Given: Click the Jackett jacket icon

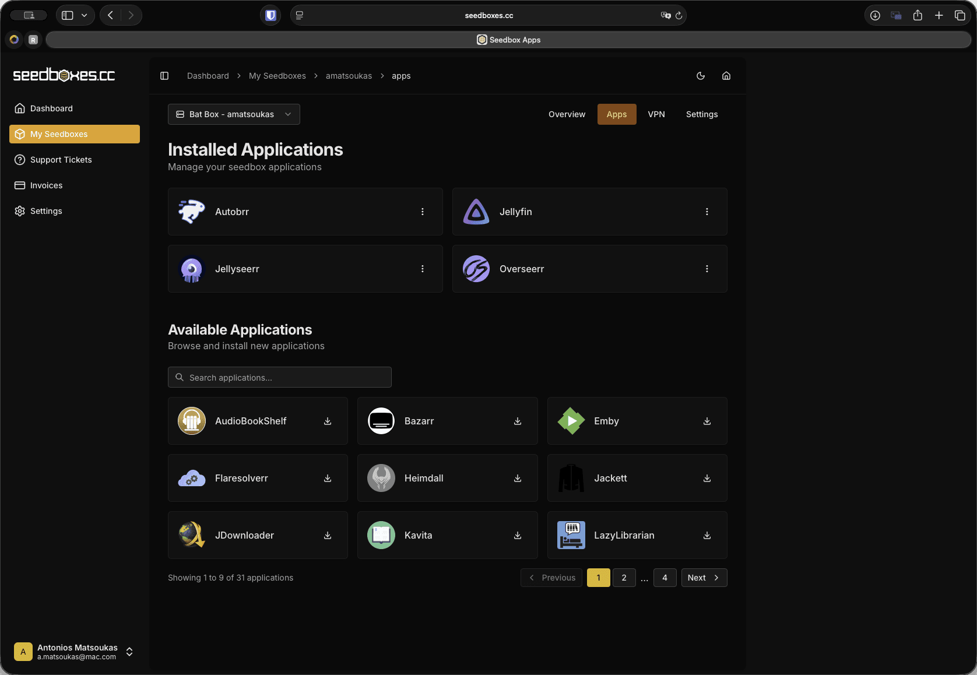Looking at the screenshot, I should pyautogui.click(x=571, y=478).
